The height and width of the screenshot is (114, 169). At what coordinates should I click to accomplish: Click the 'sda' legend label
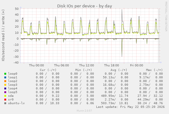click(11, 96)
